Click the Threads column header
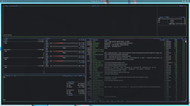The image size is (190, 106). [x=162, y=40]
